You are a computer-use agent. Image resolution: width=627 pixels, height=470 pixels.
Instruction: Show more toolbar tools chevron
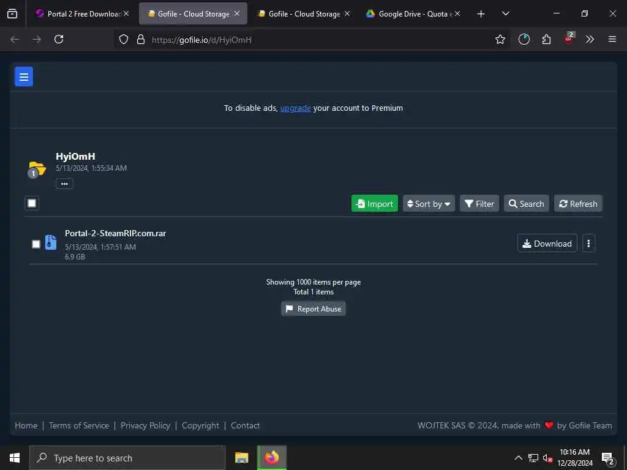pos(590,39)
